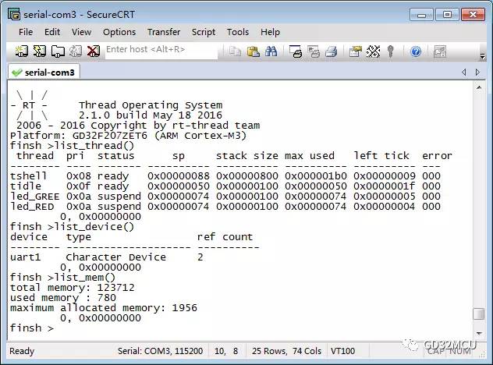Screen dimensions: 493x365
Task: Click the SecureFX toolbar icon
Action: coord(439,51)
